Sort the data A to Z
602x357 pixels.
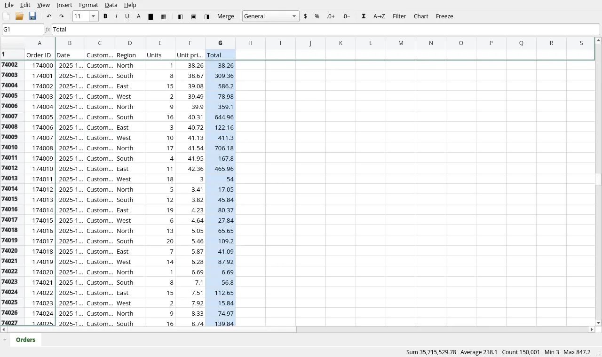pyautogui.click(x=379, y=16)
